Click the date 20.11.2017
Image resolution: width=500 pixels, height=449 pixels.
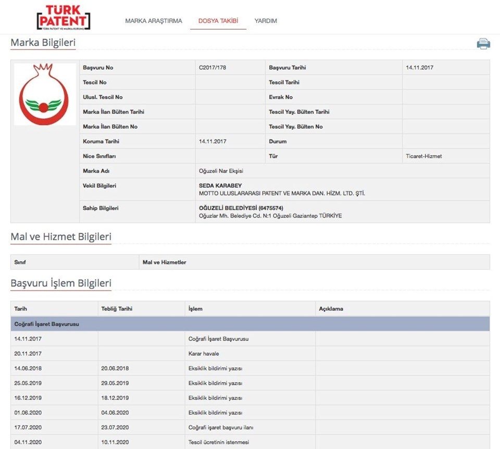(x=28, y=354)
